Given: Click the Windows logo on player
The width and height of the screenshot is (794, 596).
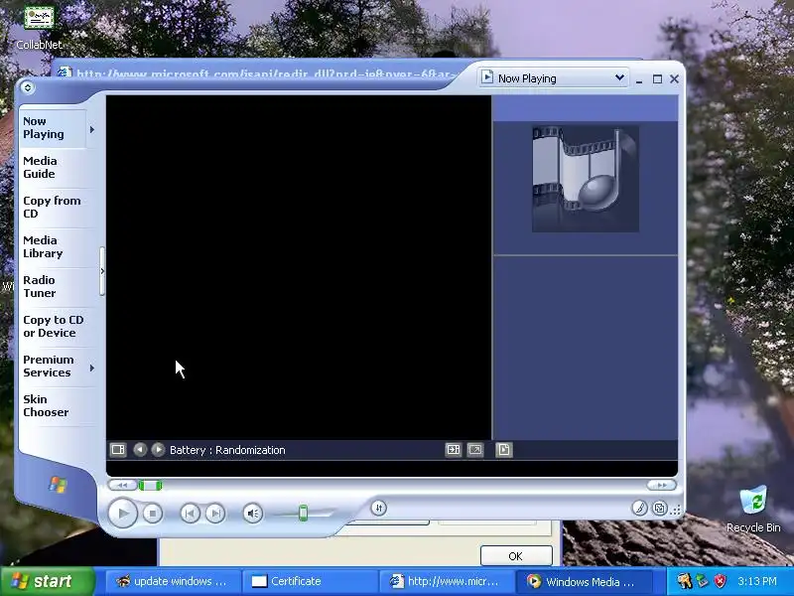Looking at the screenshot, I should pyautogui.click(x=58, y=485).
